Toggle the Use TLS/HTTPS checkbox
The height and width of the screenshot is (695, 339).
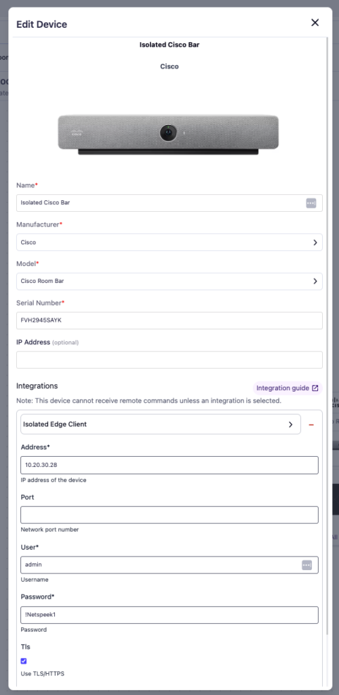coord(24,661)
